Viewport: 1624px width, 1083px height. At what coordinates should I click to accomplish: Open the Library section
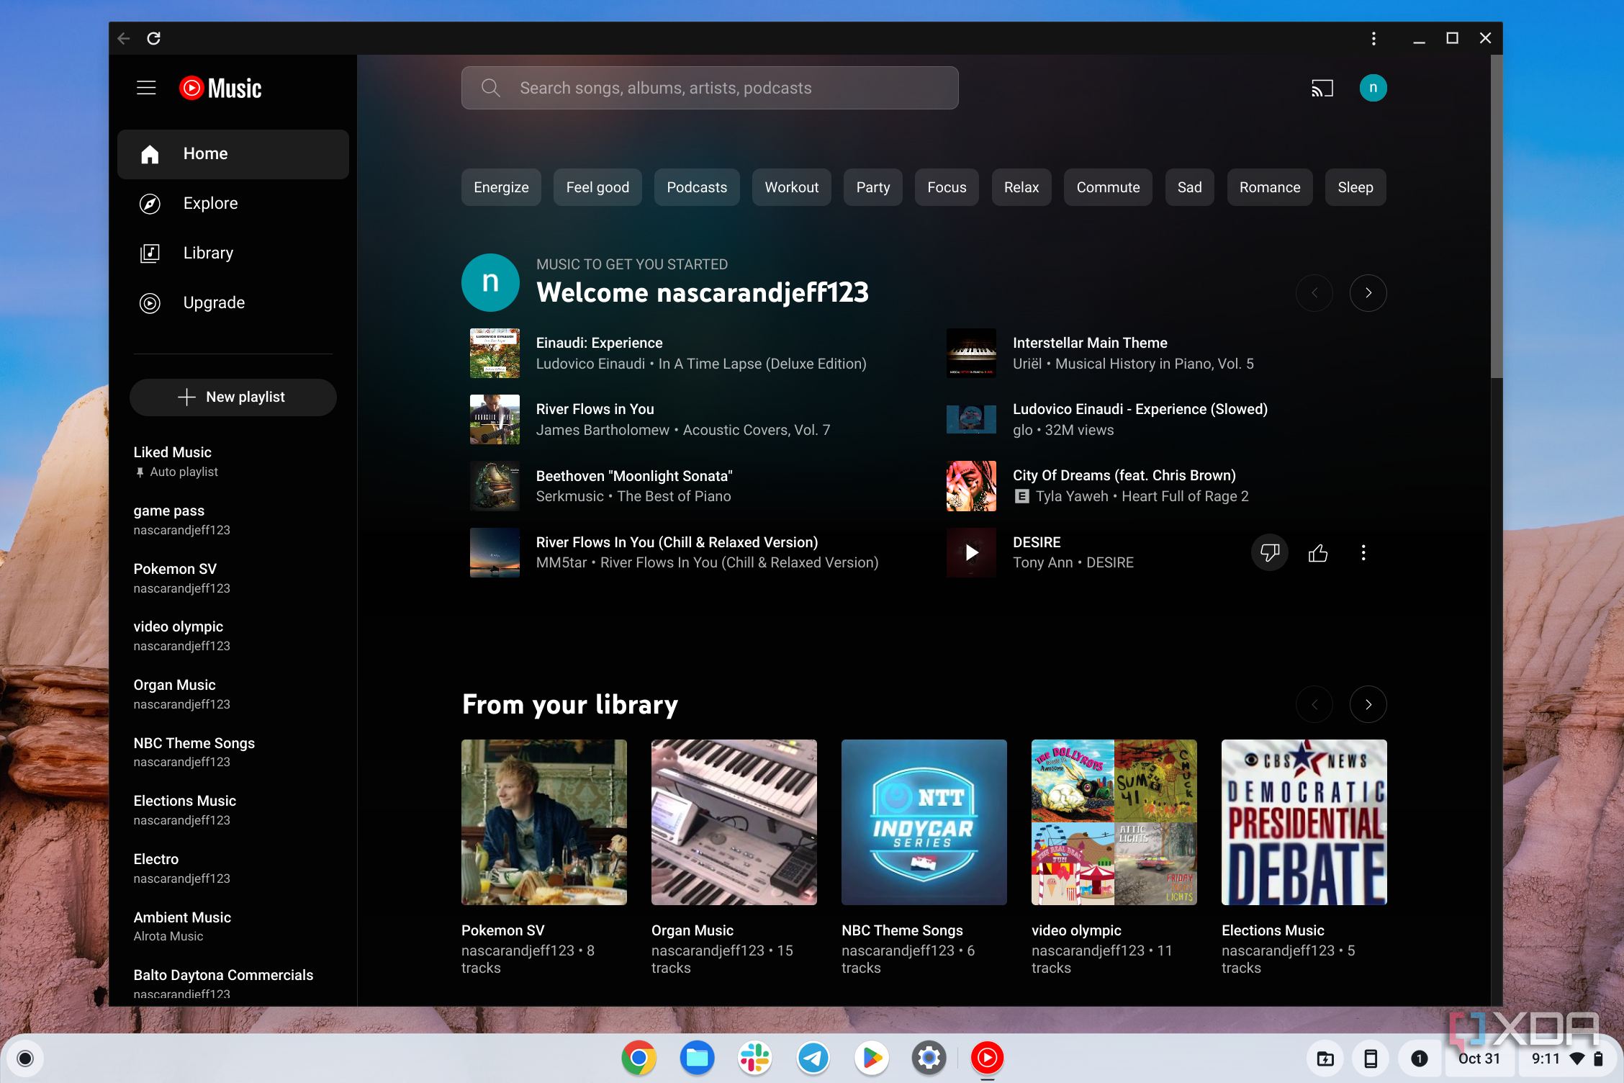tap(233, 253)
